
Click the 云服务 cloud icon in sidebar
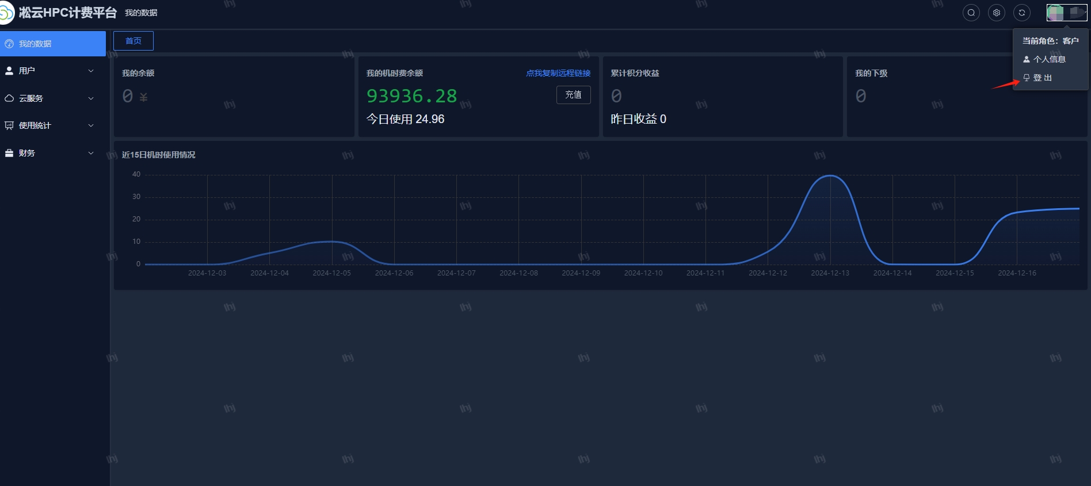(9, 98)
